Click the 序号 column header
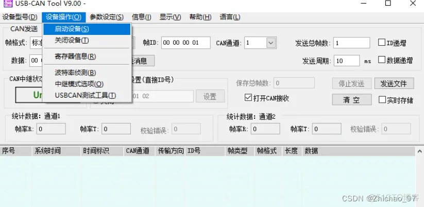424x207 pixels. tap(16, 151)
